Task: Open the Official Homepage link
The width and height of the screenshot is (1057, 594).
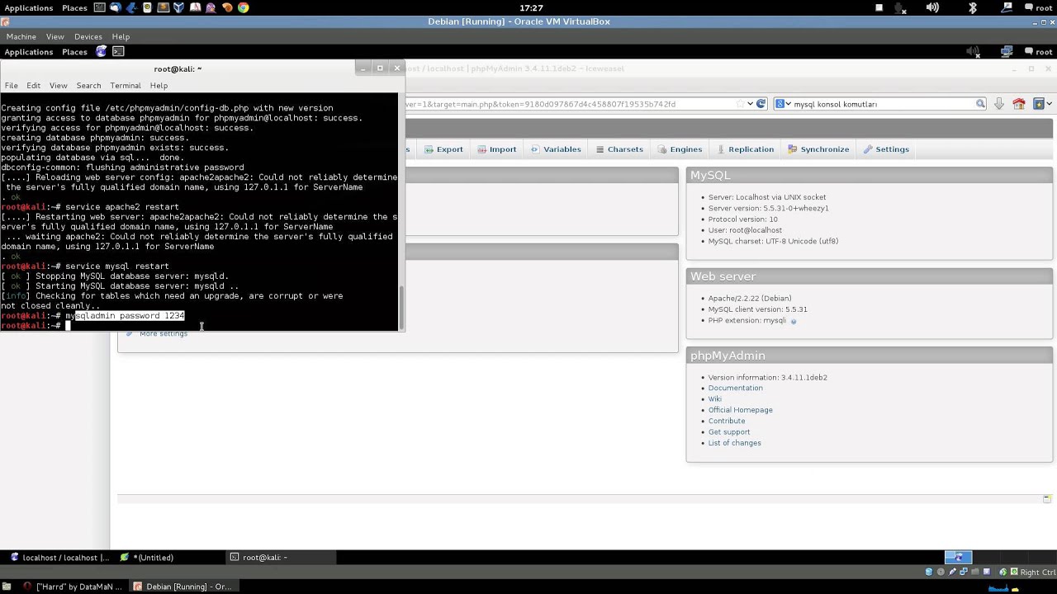Action: coord(740,410)
